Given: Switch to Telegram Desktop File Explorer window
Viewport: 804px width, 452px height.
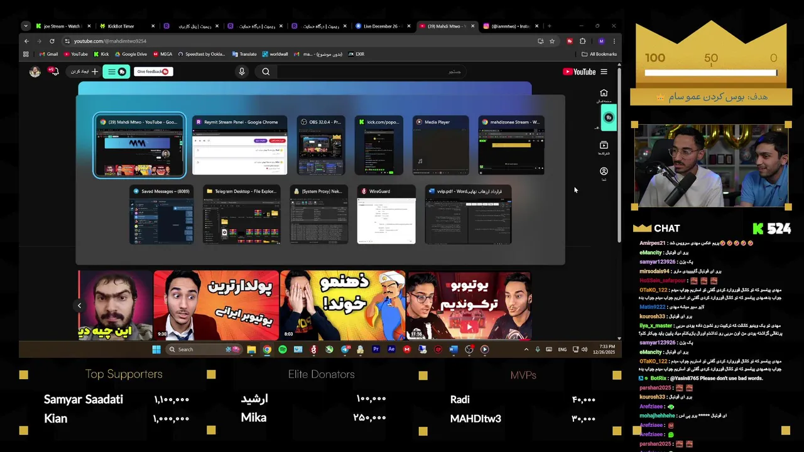Looking at the screenshot, I should [242, 215].
